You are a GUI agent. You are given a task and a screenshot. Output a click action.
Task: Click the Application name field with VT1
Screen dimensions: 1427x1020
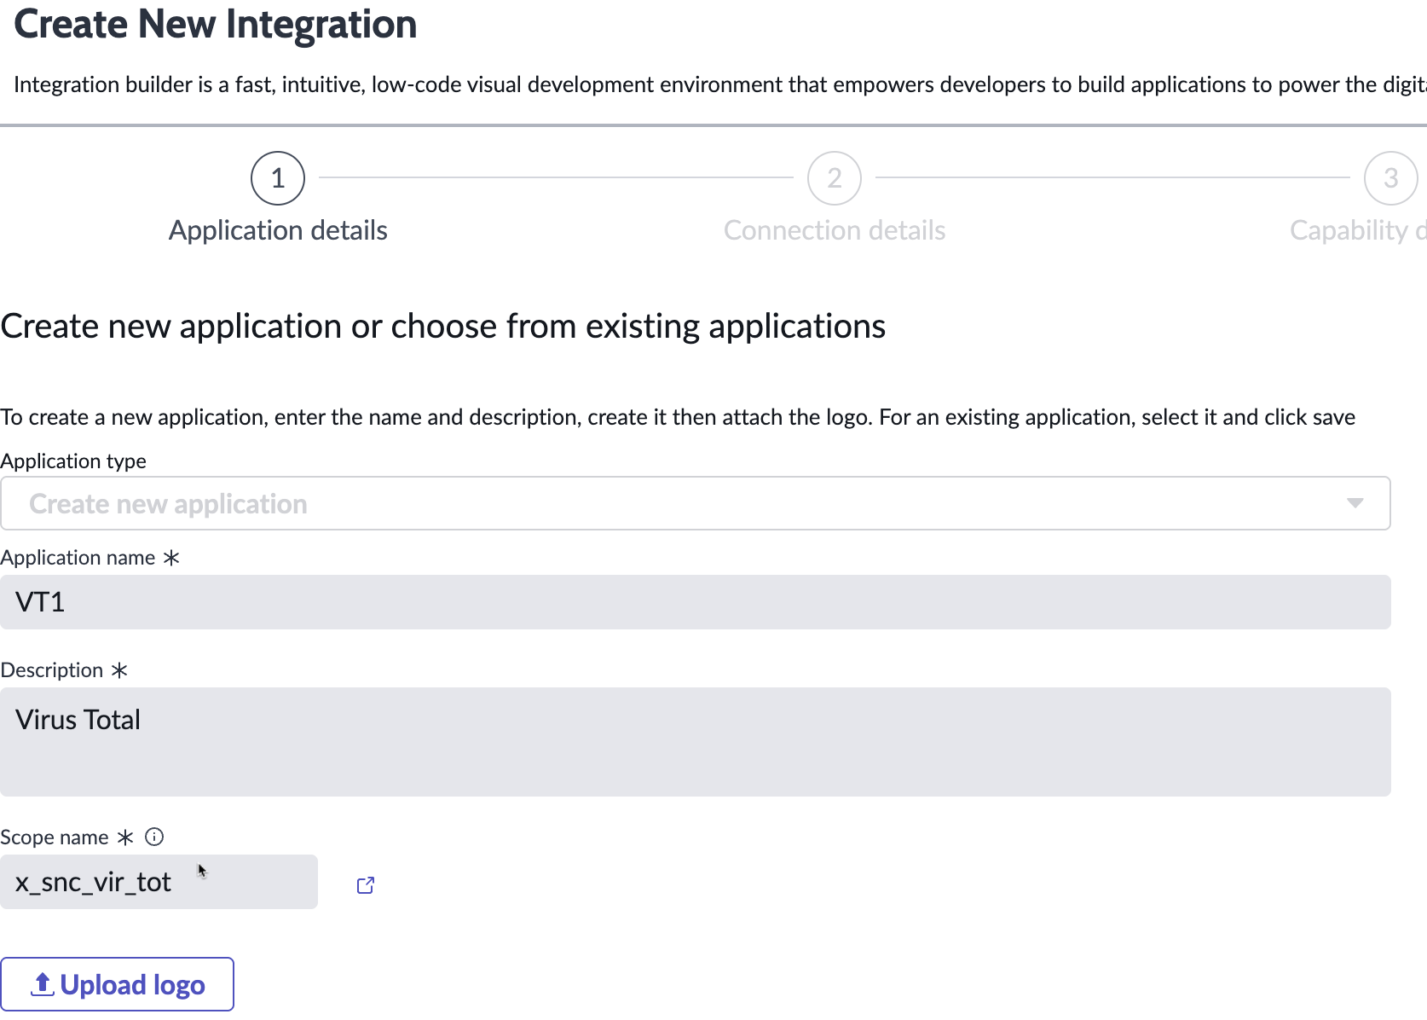tap(696, 602)
